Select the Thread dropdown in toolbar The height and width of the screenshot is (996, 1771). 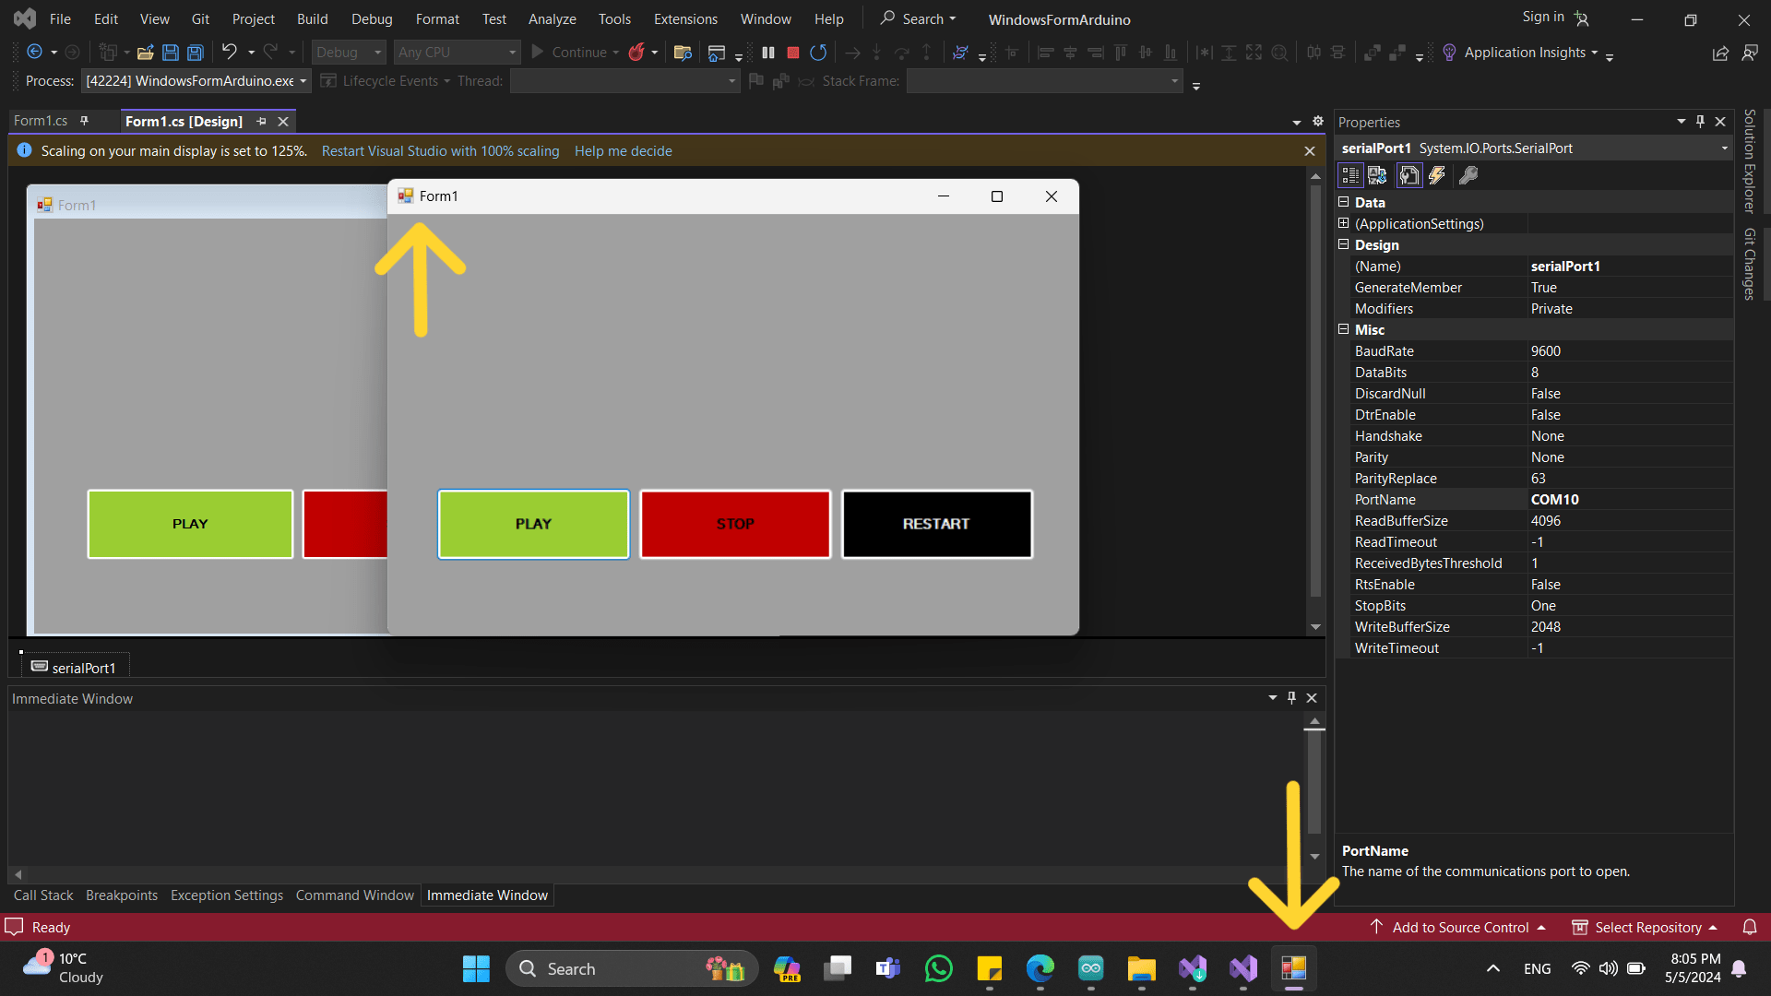pos(621,80)
